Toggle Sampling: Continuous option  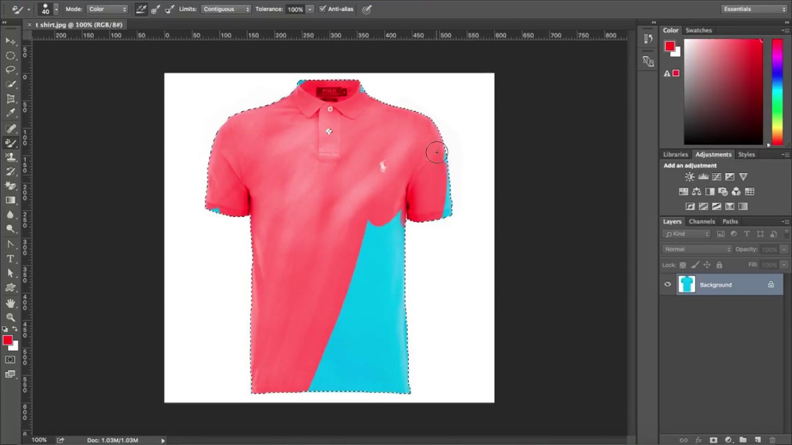(142, 9)
